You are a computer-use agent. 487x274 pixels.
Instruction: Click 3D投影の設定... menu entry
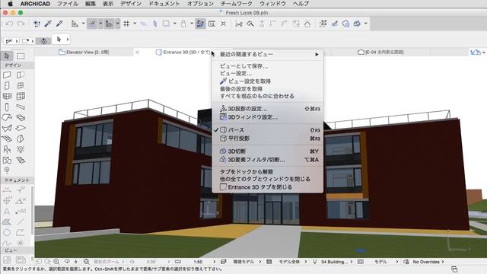point(267,109)
